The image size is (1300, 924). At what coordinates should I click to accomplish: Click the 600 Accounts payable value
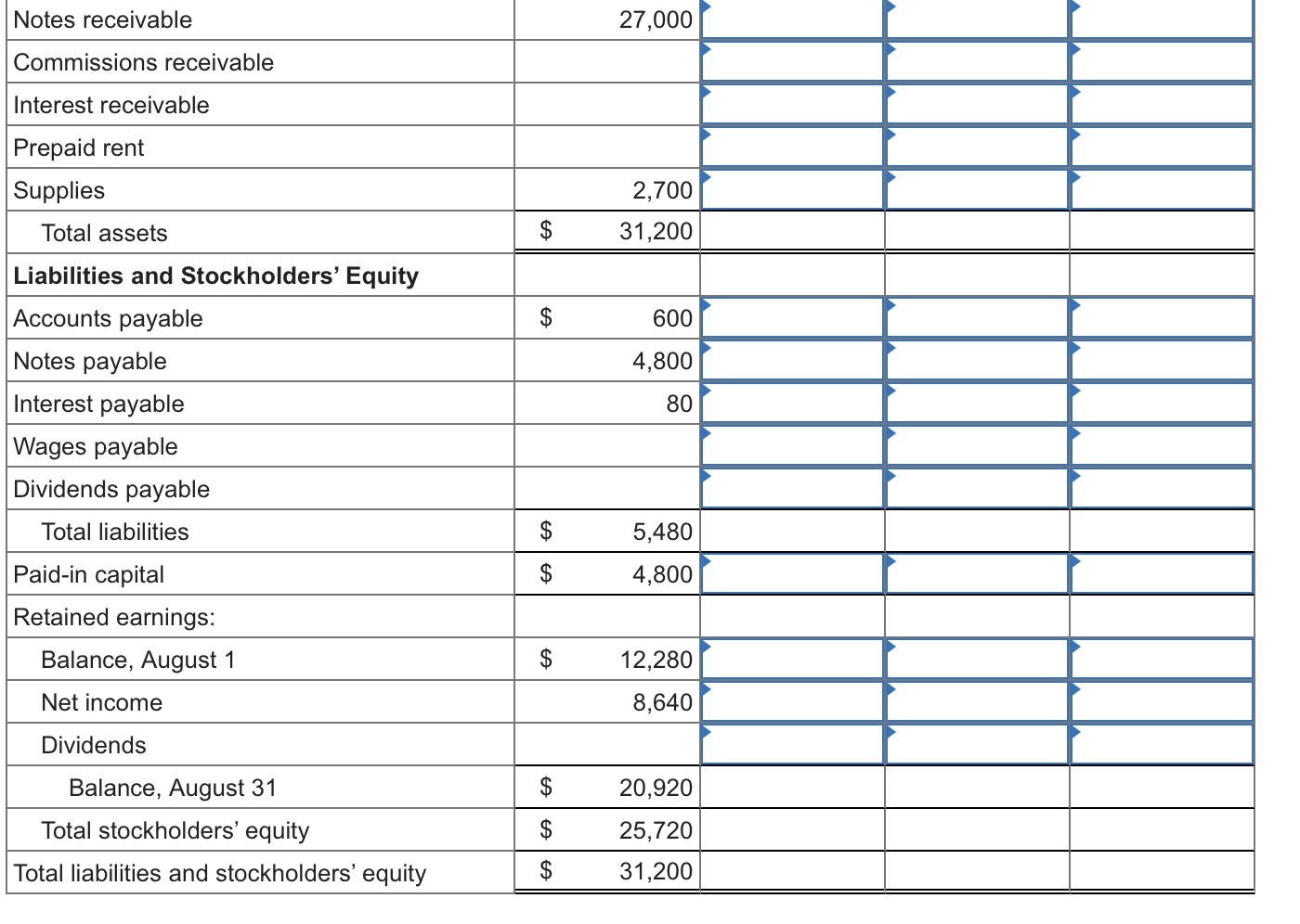pyautogui.click(x=672, y=318)
